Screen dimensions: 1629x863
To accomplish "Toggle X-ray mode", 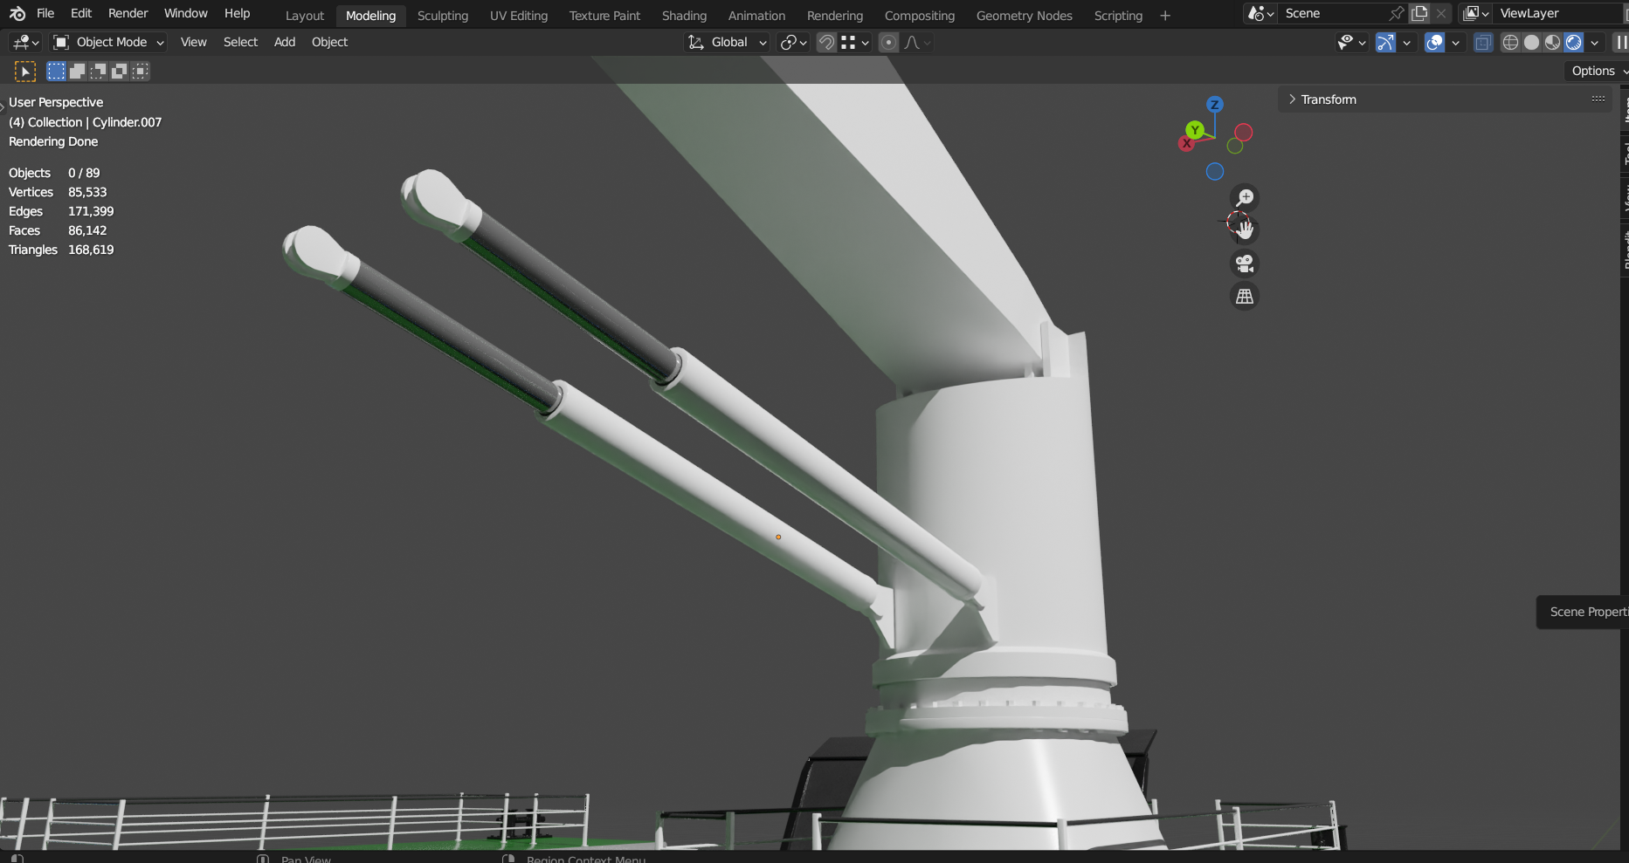I will [x=1483, y=42].
